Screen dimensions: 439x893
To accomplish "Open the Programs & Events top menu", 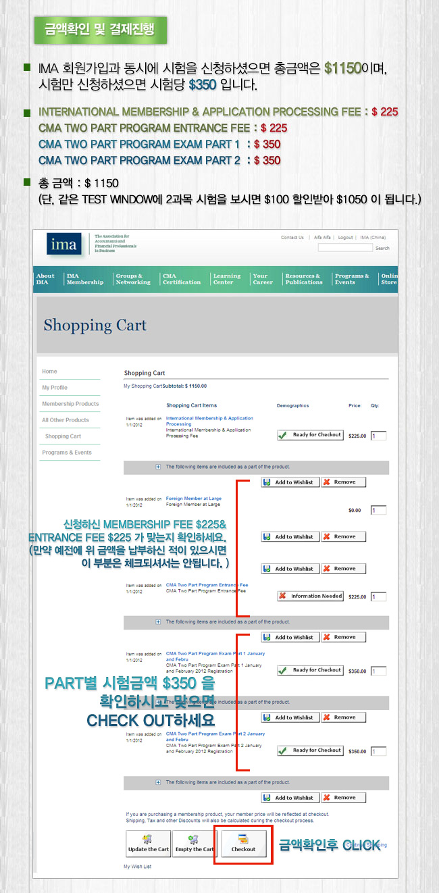I will point(352,279).
